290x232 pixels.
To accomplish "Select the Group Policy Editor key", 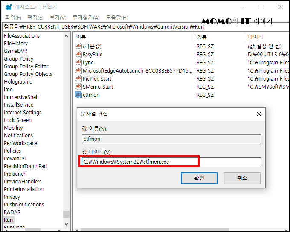I will pyautogui.click(x=26, y=67).
